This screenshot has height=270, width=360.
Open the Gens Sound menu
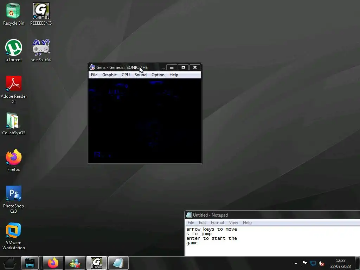click(x=141, y=75)
